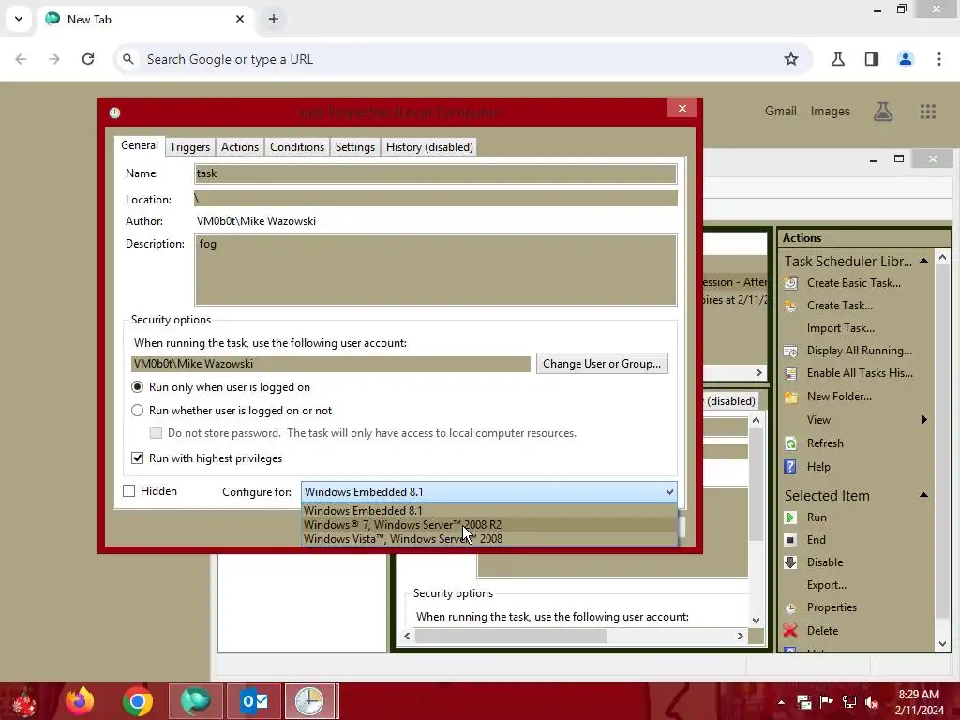Click Change User or Group button
The height and width of the screenshot is (720, 960).
[602, 364]
